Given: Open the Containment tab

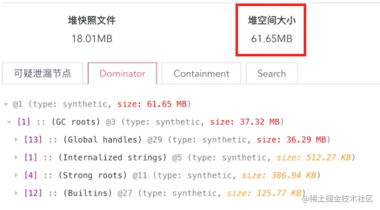Looking at the screenshot, I should [x=201, y=74].
